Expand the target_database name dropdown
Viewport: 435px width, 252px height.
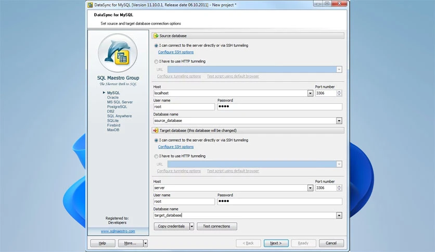339,216
